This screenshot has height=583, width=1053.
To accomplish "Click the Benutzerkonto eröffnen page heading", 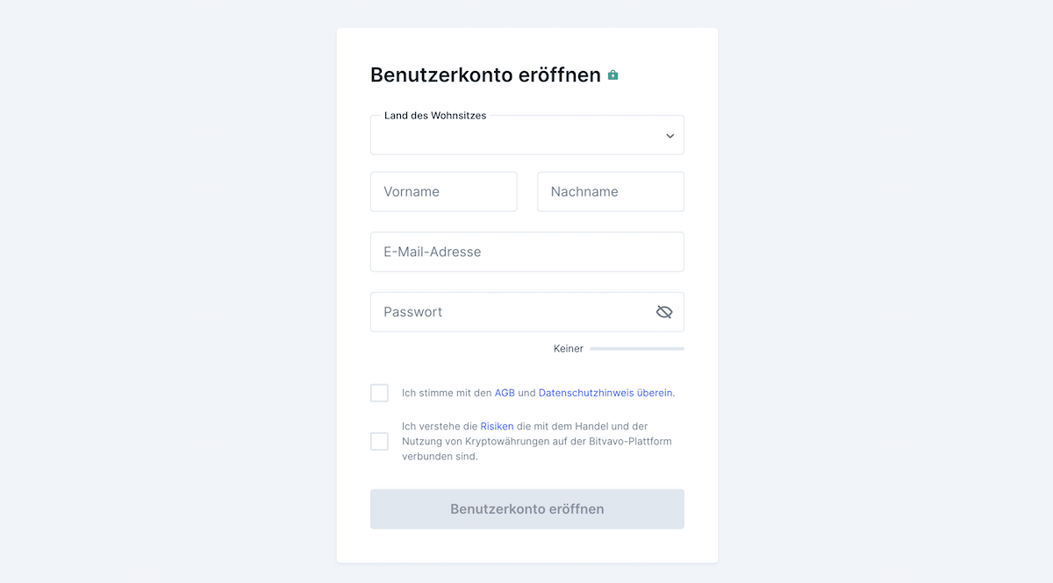I will [484, 75].
